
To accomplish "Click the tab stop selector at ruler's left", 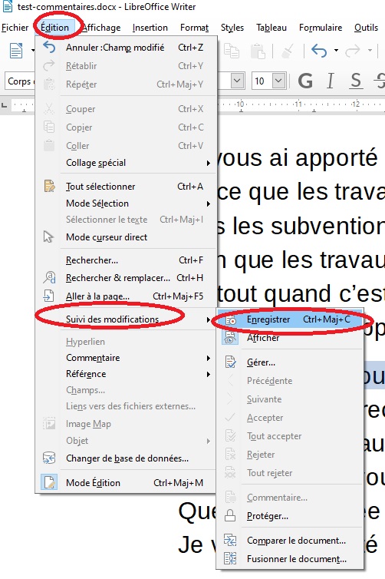I will click(x=4, y=105).
